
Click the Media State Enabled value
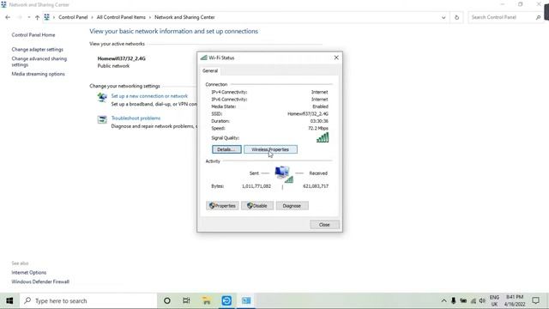tap(320, 106)
